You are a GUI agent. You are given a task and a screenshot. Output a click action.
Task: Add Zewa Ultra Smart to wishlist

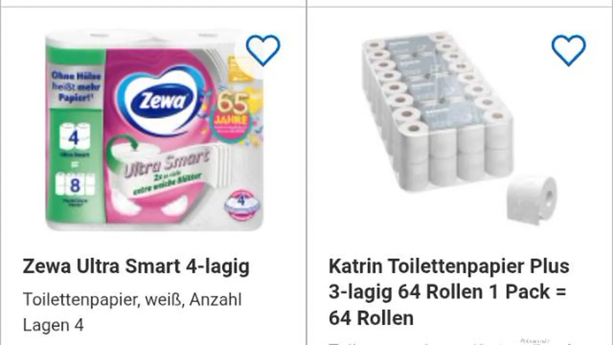[x=263, y=50]
